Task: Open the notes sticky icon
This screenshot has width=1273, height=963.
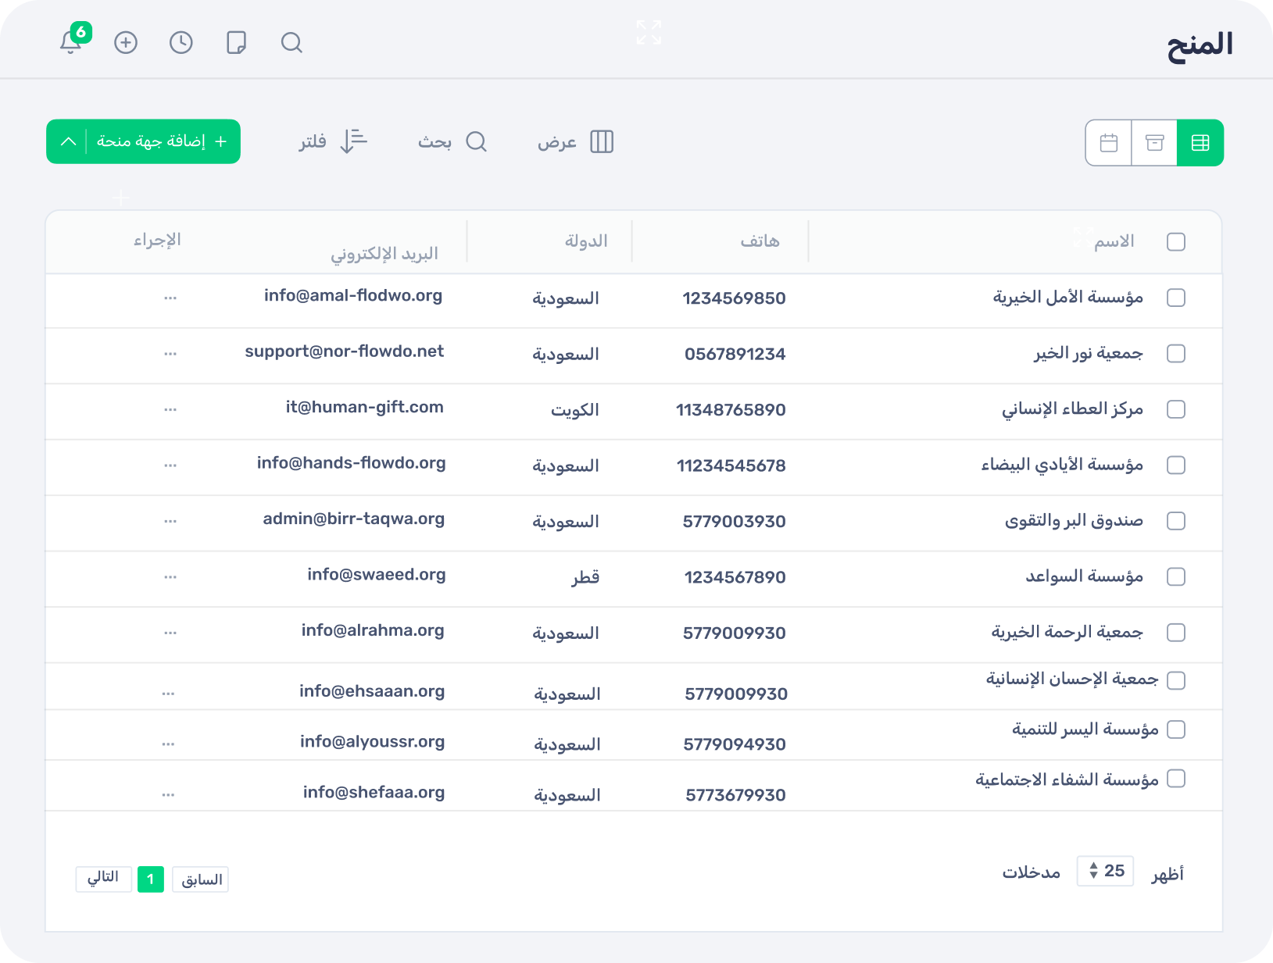Action: 236,42
